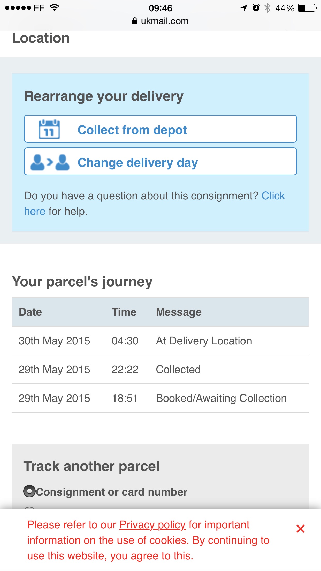The image size is (321, 571).
Task: Choose Change delivery day
Action: 160,161
